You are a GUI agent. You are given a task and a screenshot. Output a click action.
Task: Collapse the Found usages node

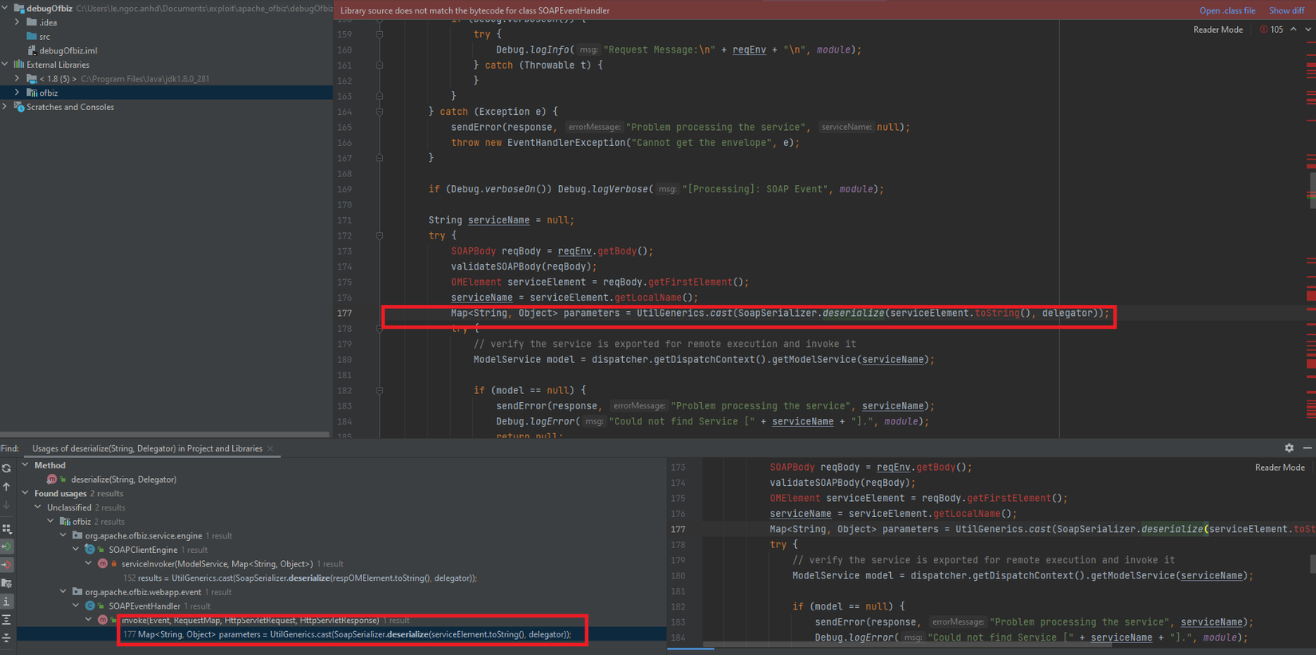click(x=26, y=493)
